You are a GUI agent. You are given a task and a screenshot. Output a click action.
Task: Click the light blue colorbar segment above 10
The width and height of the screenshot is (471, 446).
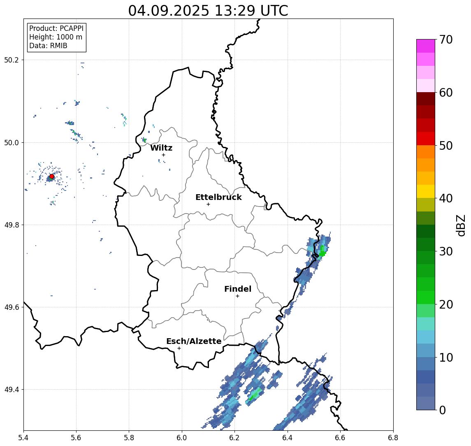tap(426, 350)
